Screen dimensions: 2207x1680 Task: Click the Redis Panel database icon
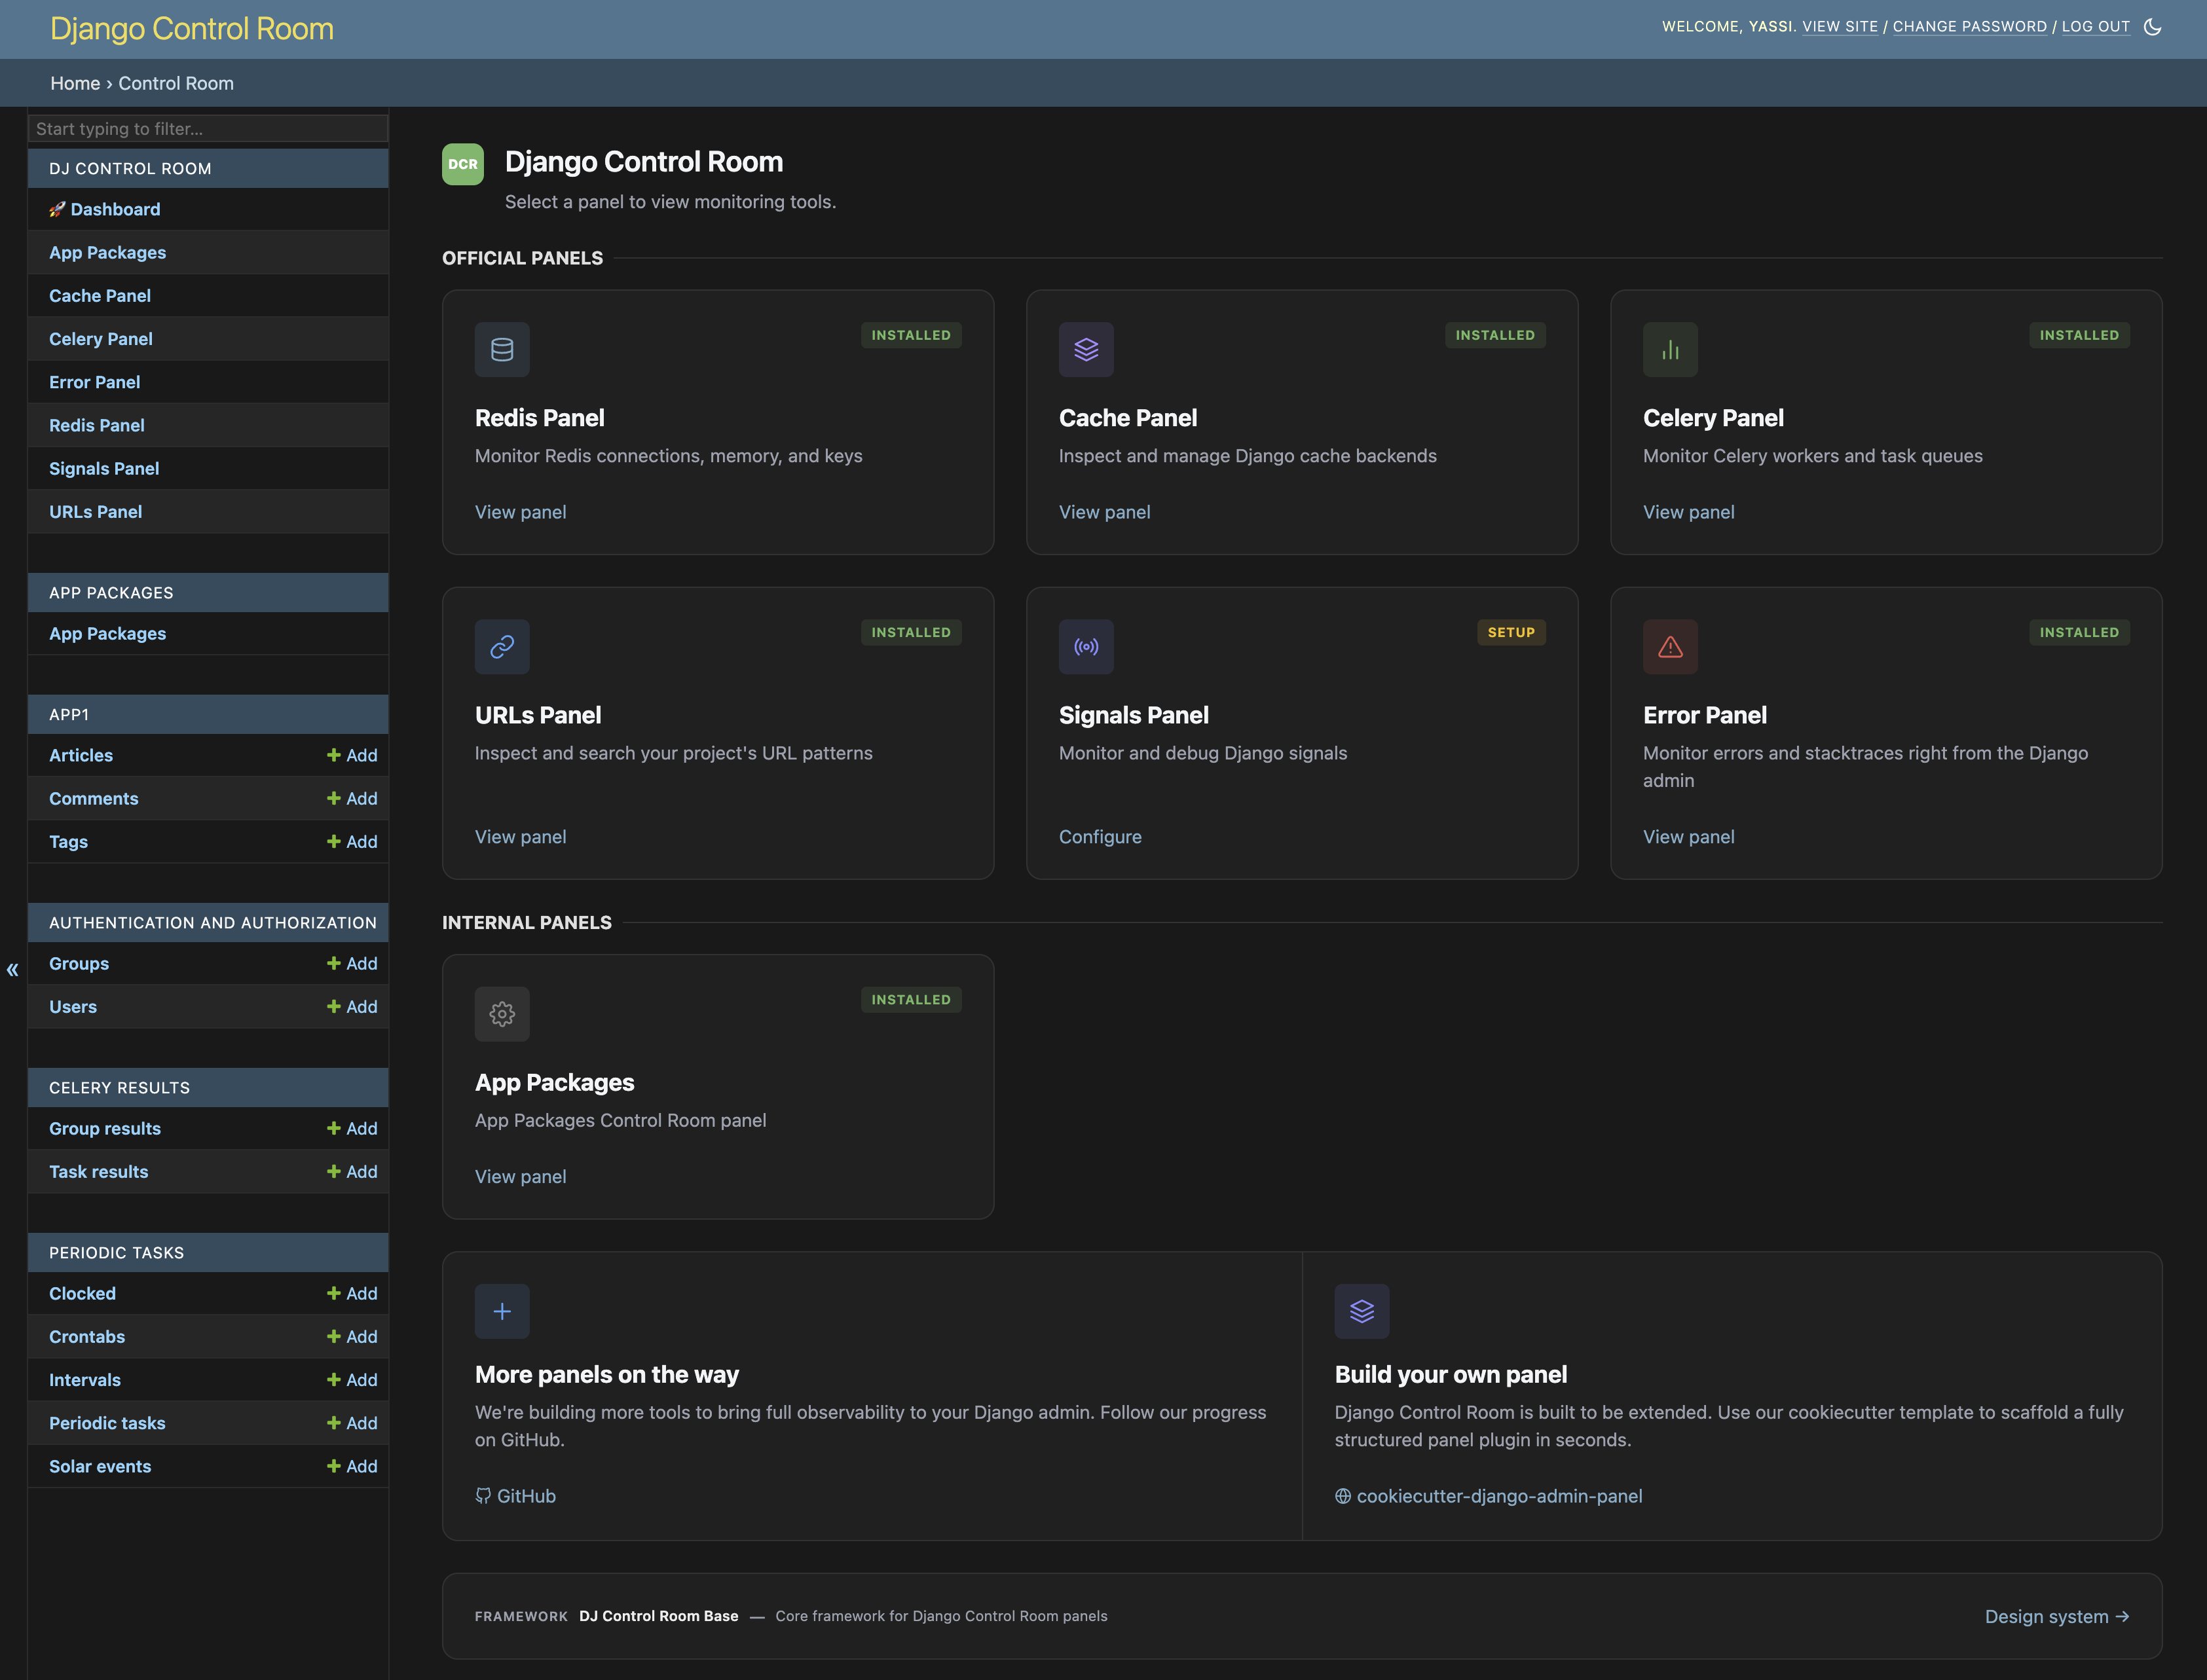pos(502,349)
